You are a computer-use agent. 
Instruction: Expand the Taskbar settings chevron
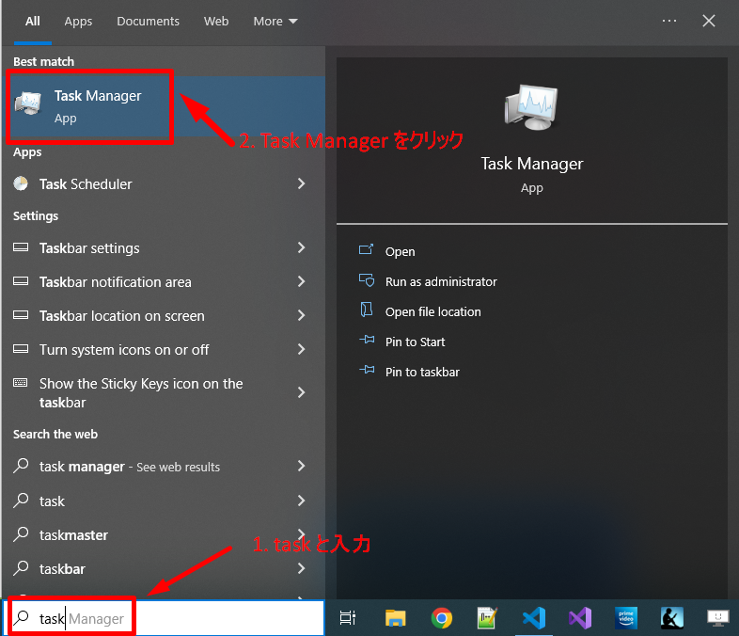pyautogui.click(x=302, y=247)
